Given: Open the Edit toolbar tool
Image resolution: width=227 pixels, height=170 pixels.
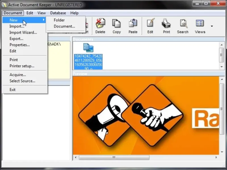Looking at the screenshot, I should (150, 26).
